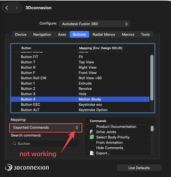
Task: Switch to the Navigation tab
Action: point(42,34)
